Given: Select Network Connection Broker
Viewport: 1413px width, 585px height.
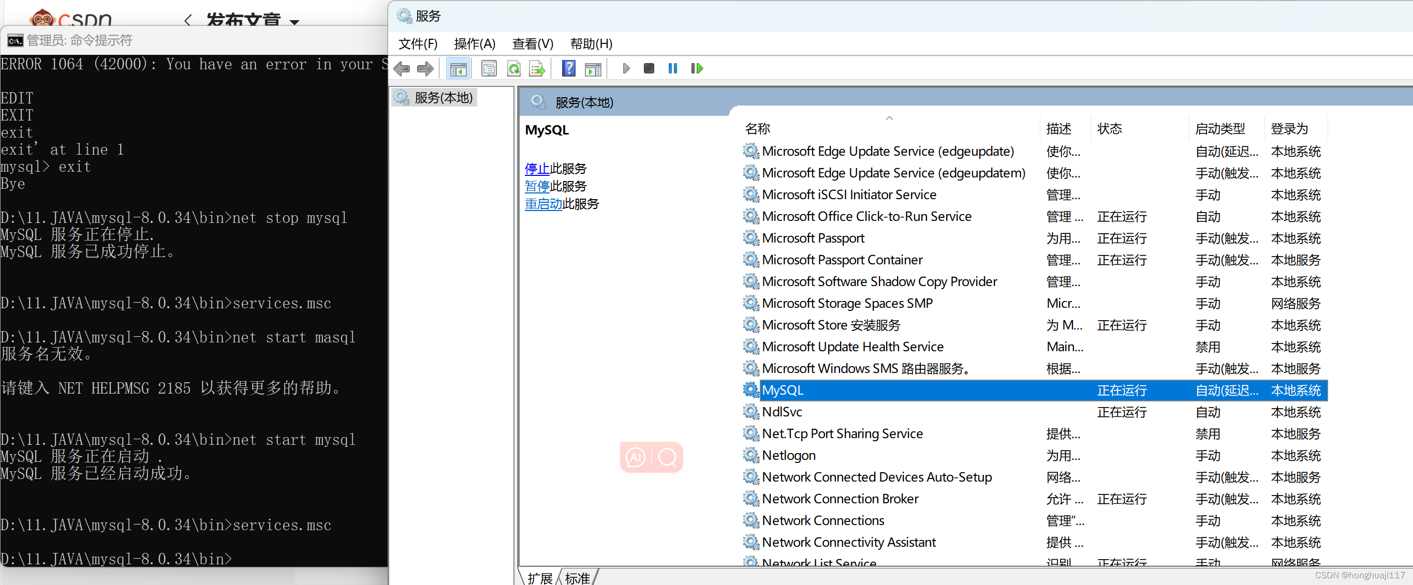Looking at the screenshot, I should (1035, 499).
